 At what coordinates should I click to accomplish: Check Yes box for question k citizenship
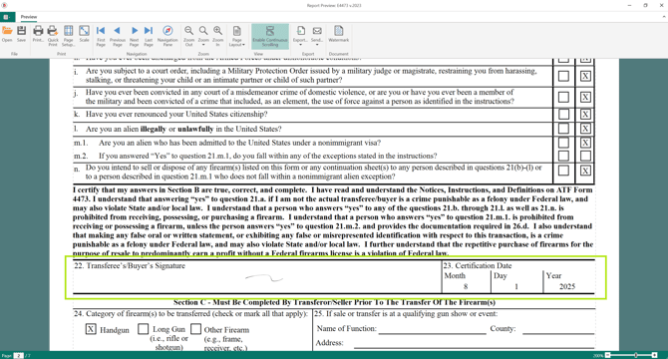tap(563, 114)
